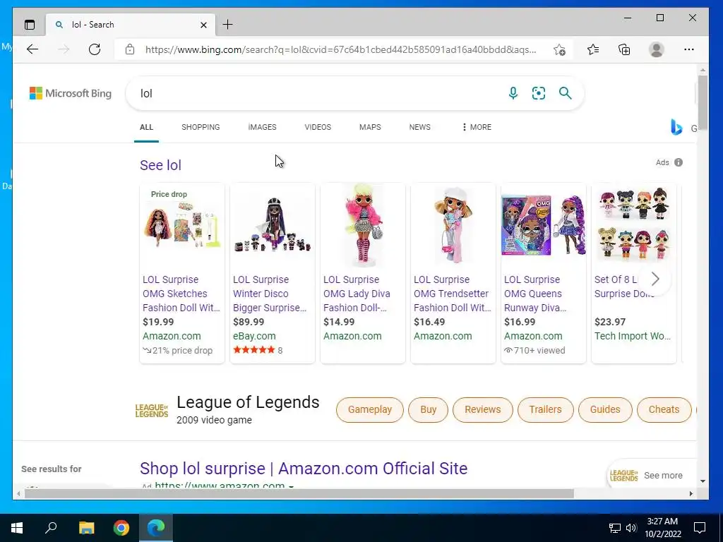This screenshot has width=723, height=542.
Task: Open File Explorer from the taskbar
Action: pos(86,528)
